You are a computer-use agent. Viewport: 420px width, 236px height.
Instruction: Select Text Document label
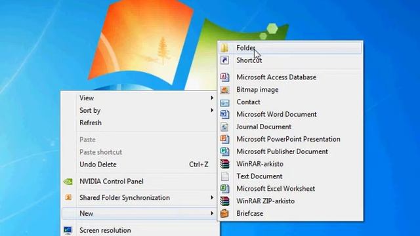click(259, 176)
